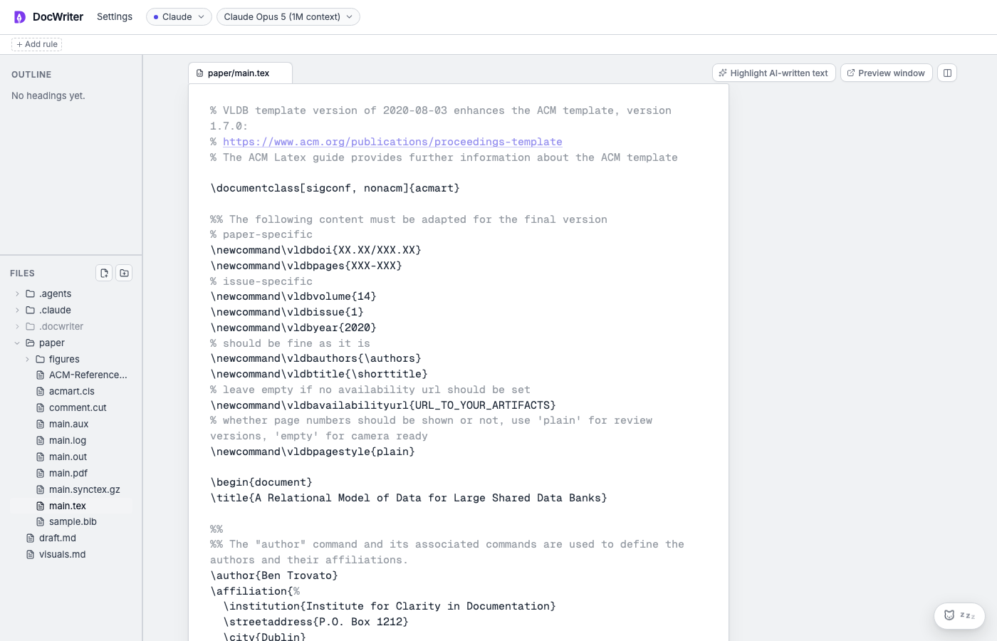Expand the figures folder
The image size is (997, 641).
click(27, 359)
